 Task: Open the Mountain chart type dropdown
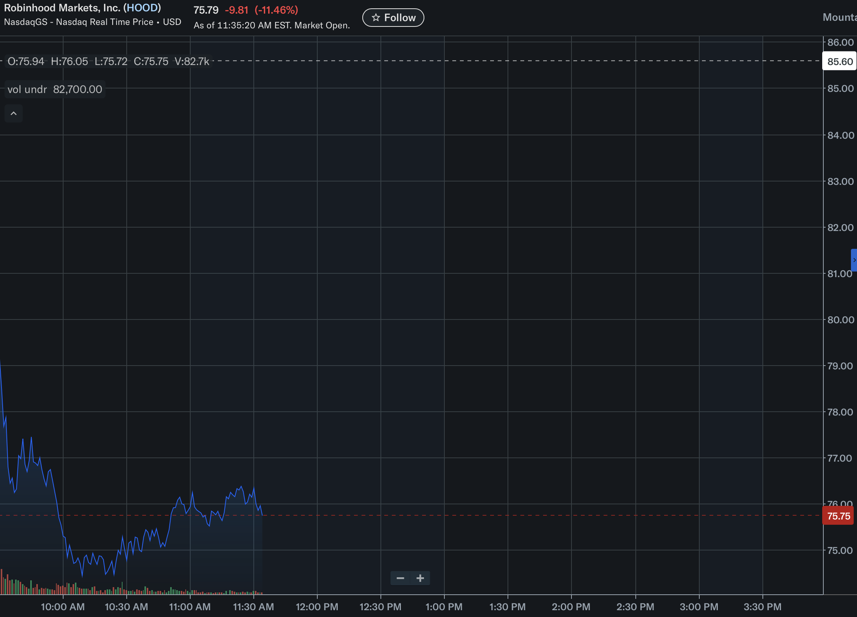pos(840,17)
